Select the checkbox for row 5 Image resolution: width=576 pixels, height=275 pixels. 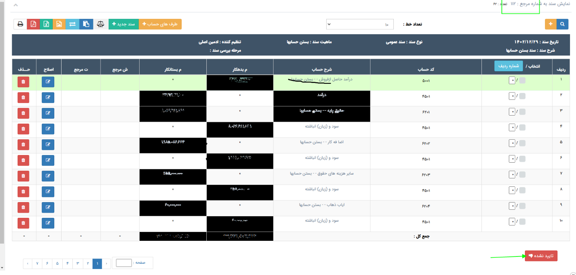pyautogui.click(x=522, y=143)
